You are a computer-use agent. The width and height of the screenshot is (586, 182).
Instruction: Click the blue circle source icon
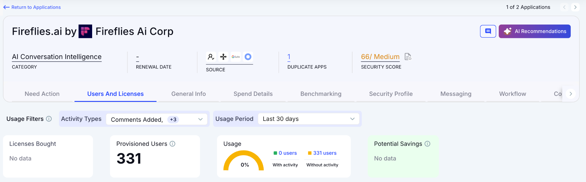248,57
